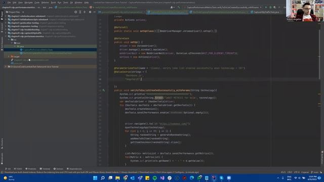Collapse the test folder
324x182 pixels.
12,43
